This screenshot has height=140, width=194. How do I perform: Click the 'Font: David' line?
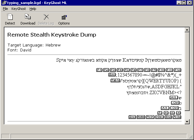click(20, 50)
